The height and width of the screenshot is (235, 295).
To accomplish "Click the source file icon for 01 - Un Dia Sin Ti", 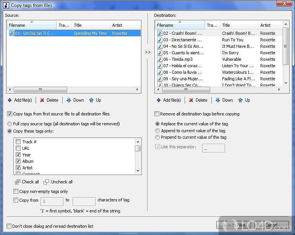I will pos(12,33).
